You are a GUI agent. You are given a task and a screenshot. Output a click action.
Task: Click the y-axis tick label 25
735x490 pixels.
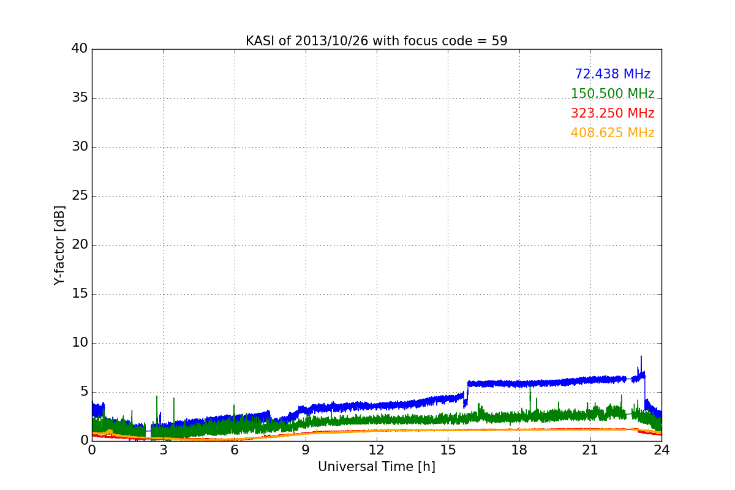coord(80,196)
